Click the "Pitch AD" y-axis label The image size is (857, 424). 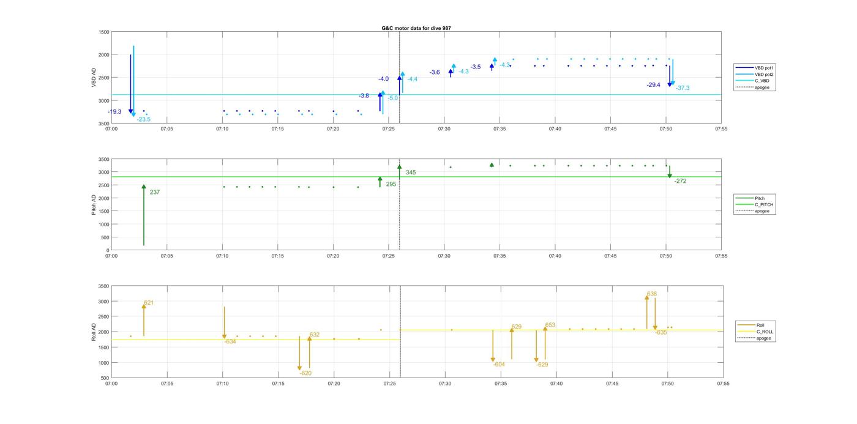[94, 204]
